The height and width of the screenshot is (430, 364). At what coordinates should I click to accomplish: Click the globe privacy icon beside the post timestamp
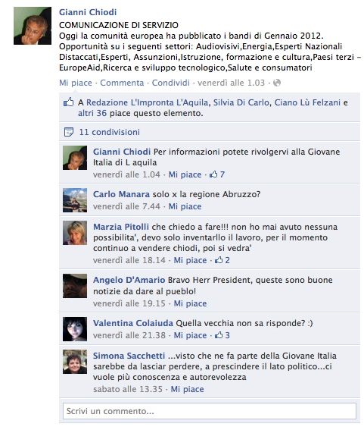pyautogui.click(x=277, y=83)
